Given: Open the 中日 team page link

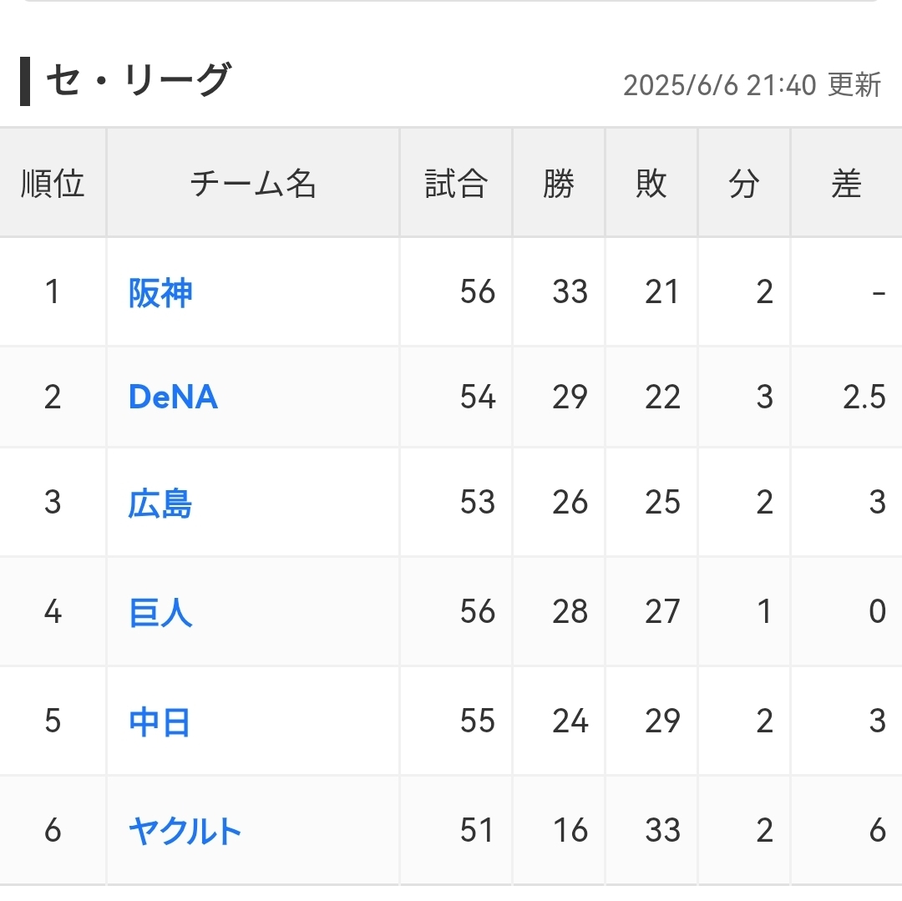Looking at the screenshot, I should (160, 721).
